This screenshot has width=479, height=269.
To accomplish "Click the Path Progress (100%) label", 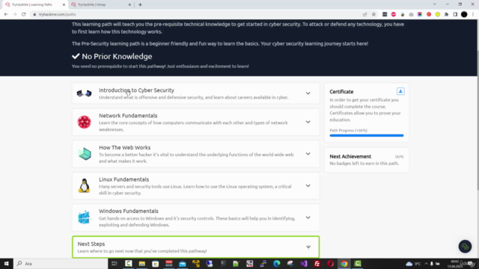I will tap(348, 130).
